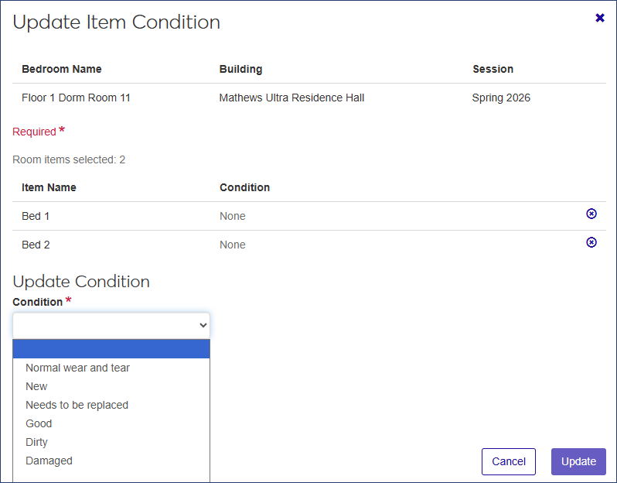Remove Bed 1 from selected items
This screenshot has height=483, width=617.
(591, 214)
